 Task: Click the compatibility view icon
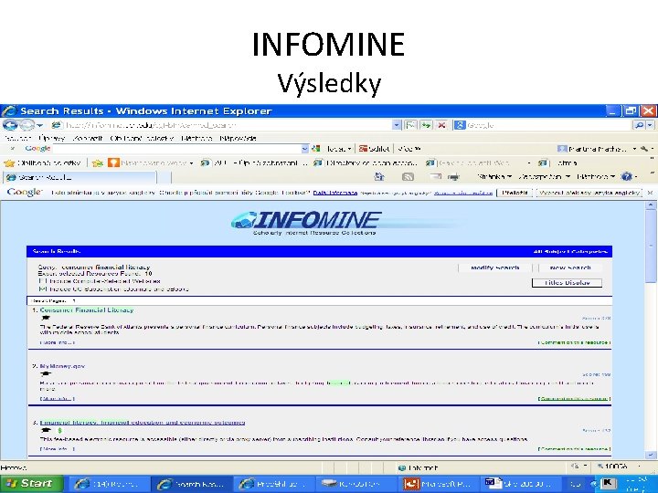pyautogui.click(x=411, y=125)
